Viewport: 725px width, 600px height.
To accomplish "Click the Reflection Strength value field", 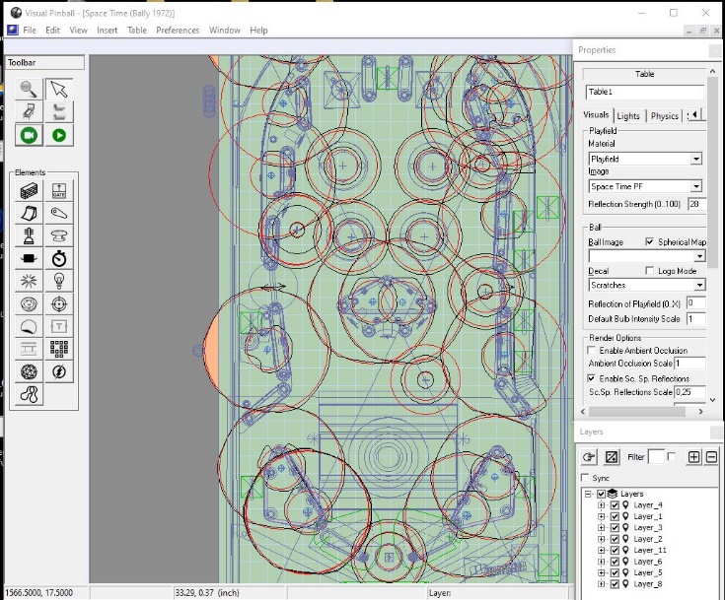I will [x=696, y=204].
